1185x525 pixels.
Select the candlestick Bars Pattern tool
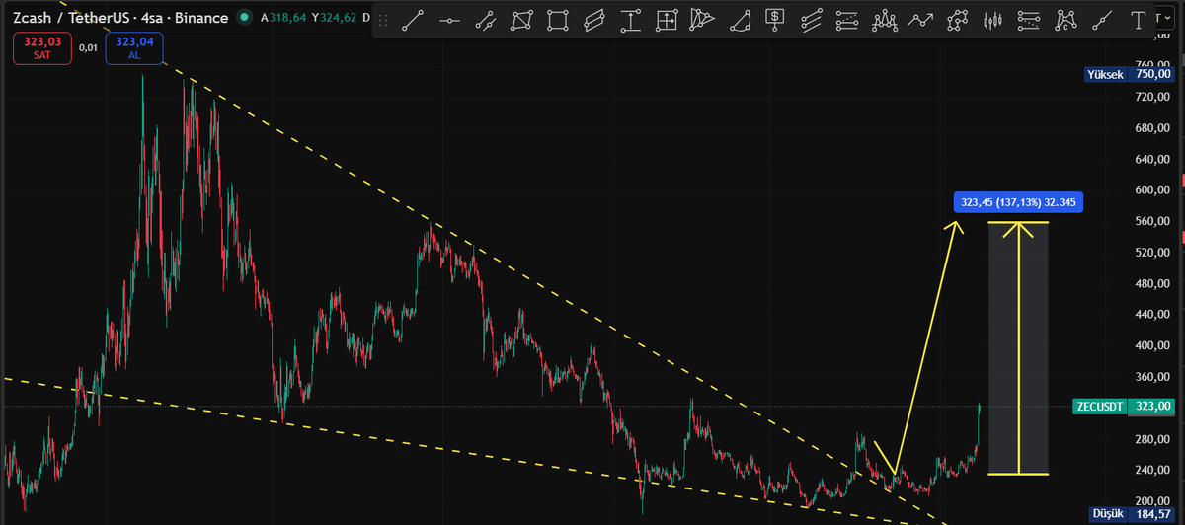pyautogui.click(x=992, y=19)
